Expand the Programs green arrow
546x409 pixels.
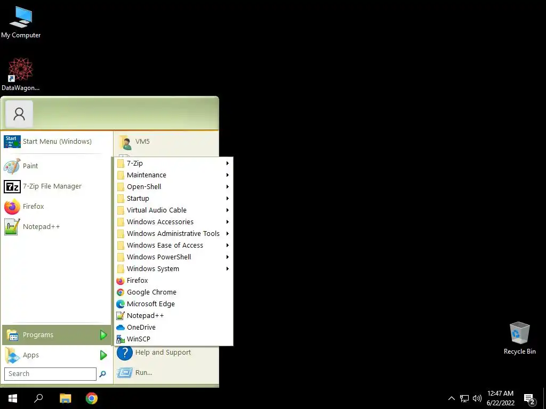click(103, 335)
